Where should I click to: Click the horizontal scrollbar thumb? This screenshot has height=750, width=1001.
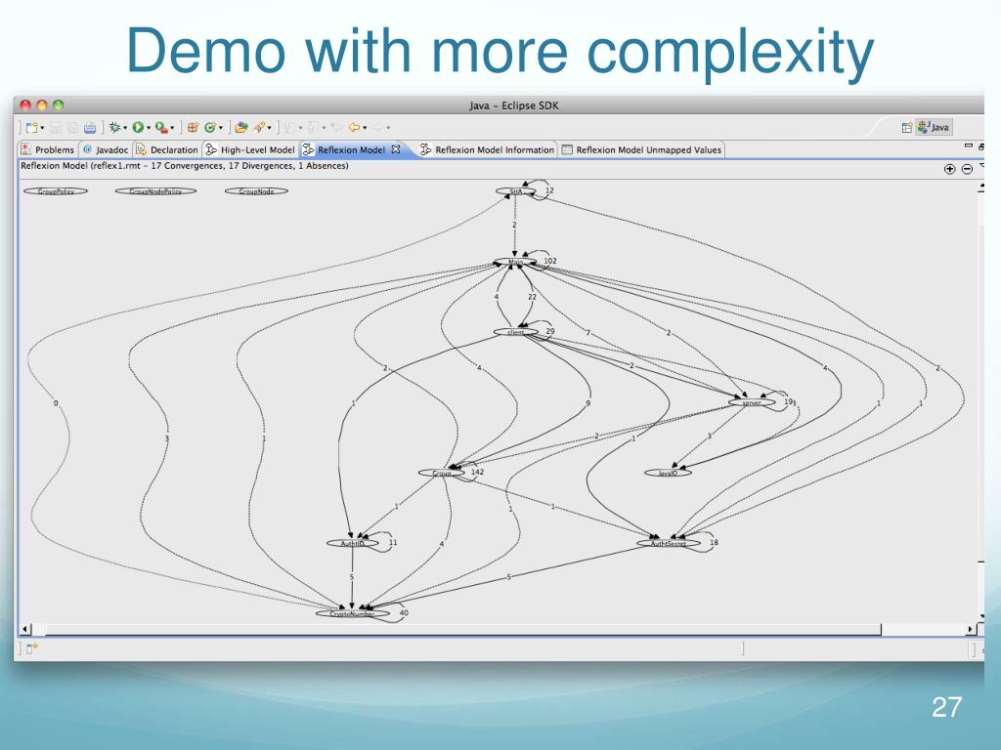click(x=463, y=630)
